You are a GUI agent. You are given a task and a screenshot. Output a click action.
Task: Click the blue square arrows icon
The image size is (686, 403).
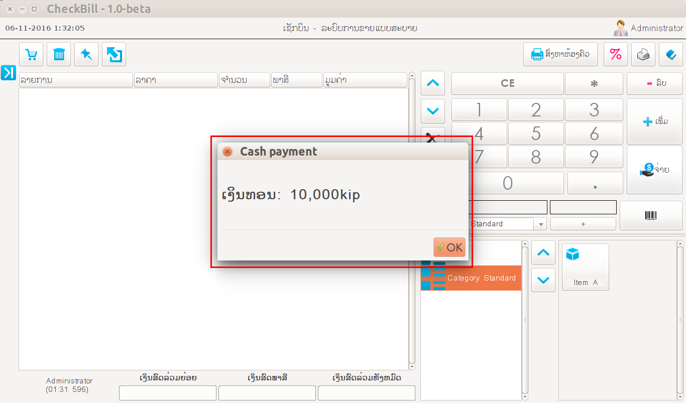pyautogui.click(x=114, y=54)
